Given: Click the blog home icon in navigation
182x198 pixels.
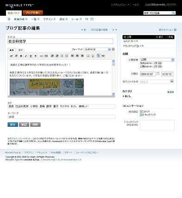Looking at the screenshot, I should tap(9, 19).
